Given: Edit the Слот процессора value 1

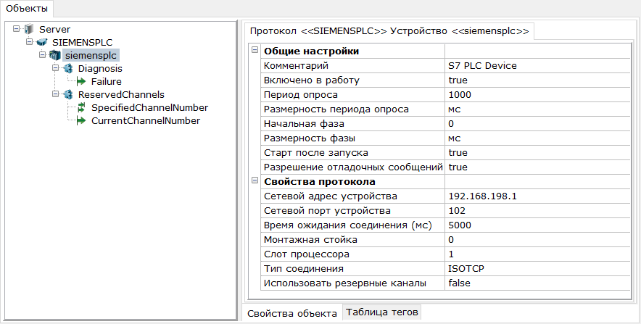Looking at the screenshot, I should point(537,254).
